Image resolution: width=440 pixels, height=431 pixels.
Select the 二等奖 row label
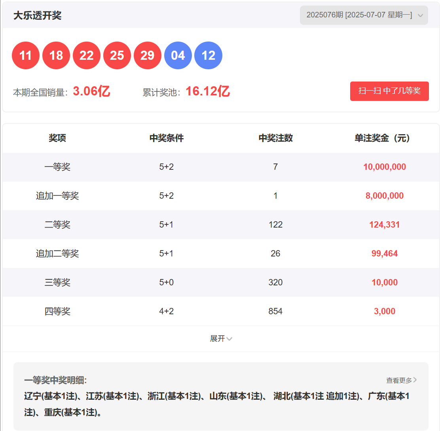pyautogui.click(x=57, y=224)
